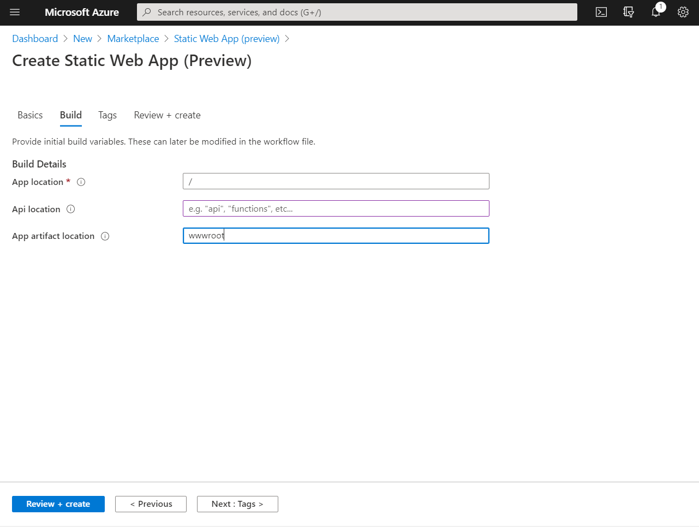Viewport: 699px width, 527px height.
Task: Show info tooltip for Api location
Action: coord(70,209)
